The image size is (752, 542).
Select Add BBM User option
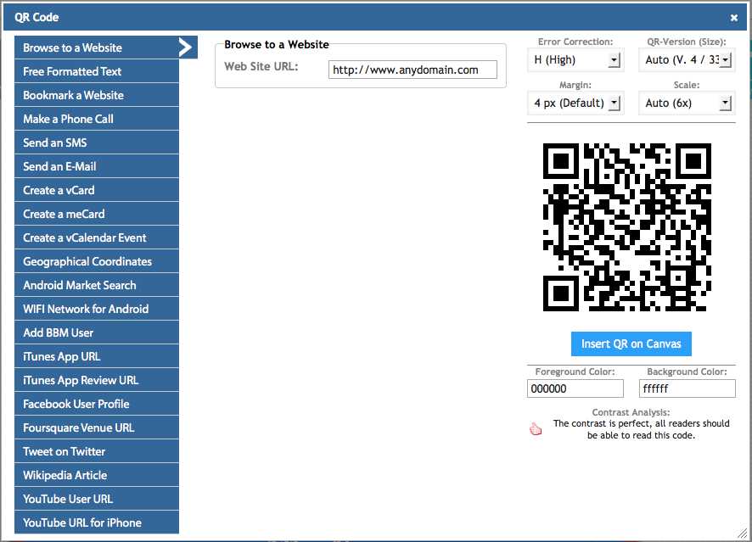coord(97,332)
